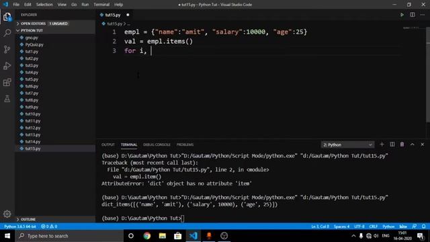This screenshot has width=430, height=242.
Task: Open the terminal selector dropdown "2: Python"
Action: point(347,145)
